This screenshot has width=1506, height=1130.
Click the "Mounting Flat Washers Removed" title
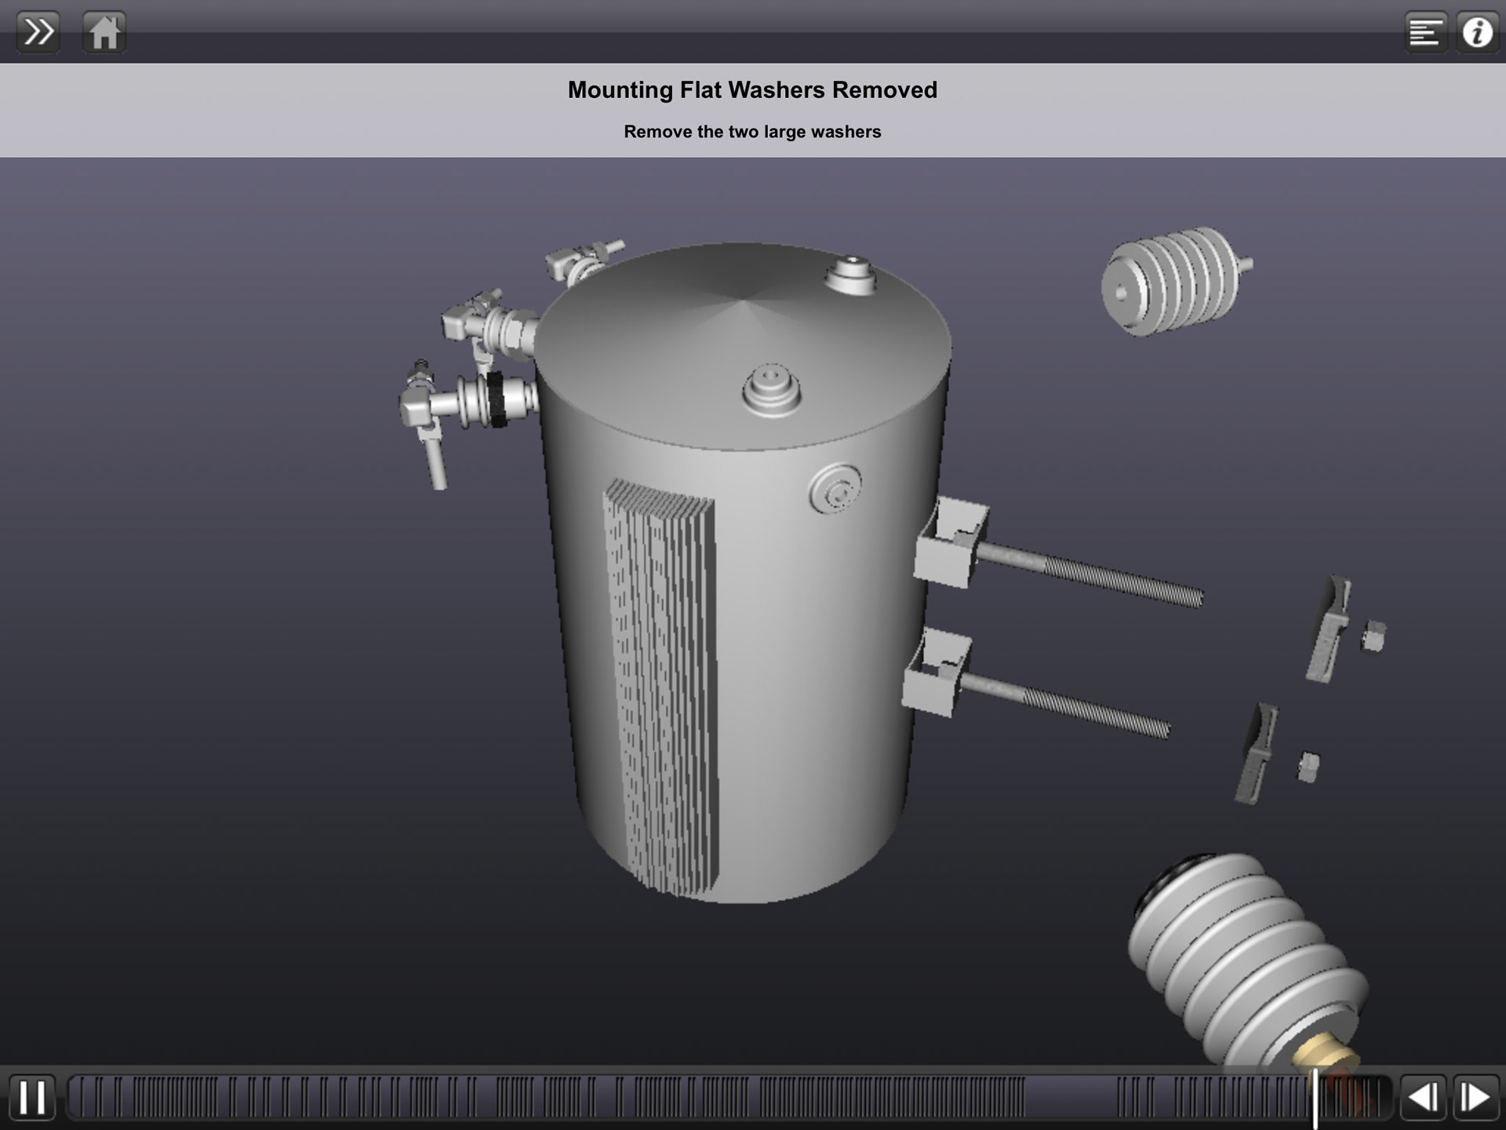[x=752, y=90]
